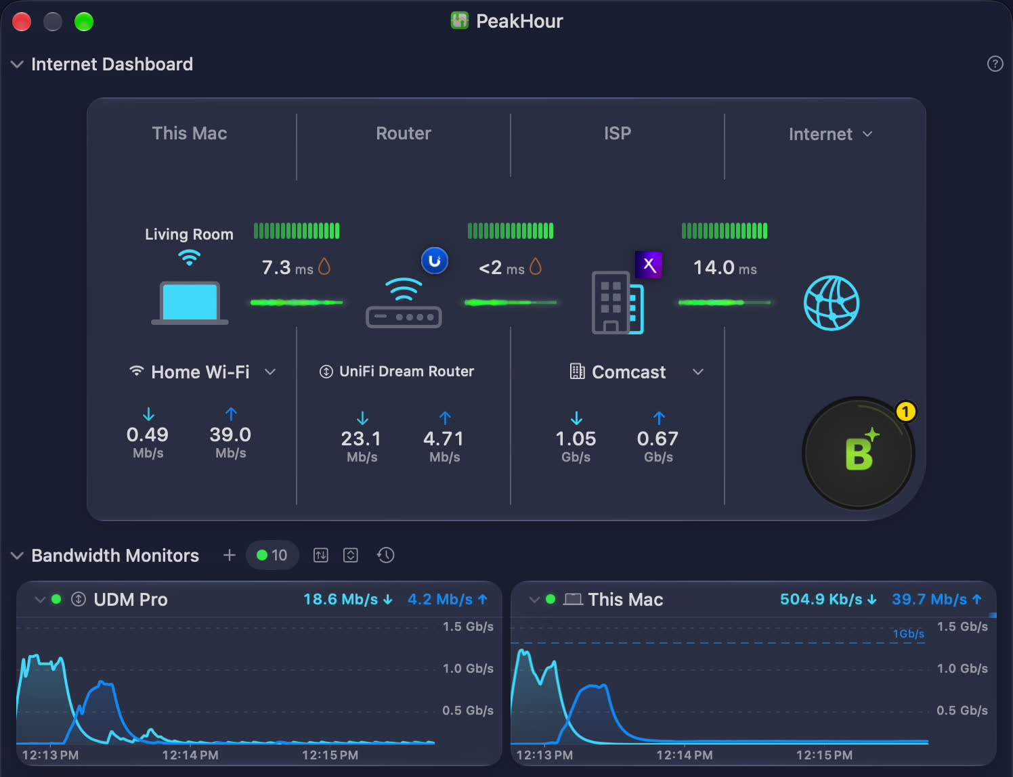Click the This Mac to Router signal bar meter
The width and height of the screenshot is (1013, 777).
297,231
